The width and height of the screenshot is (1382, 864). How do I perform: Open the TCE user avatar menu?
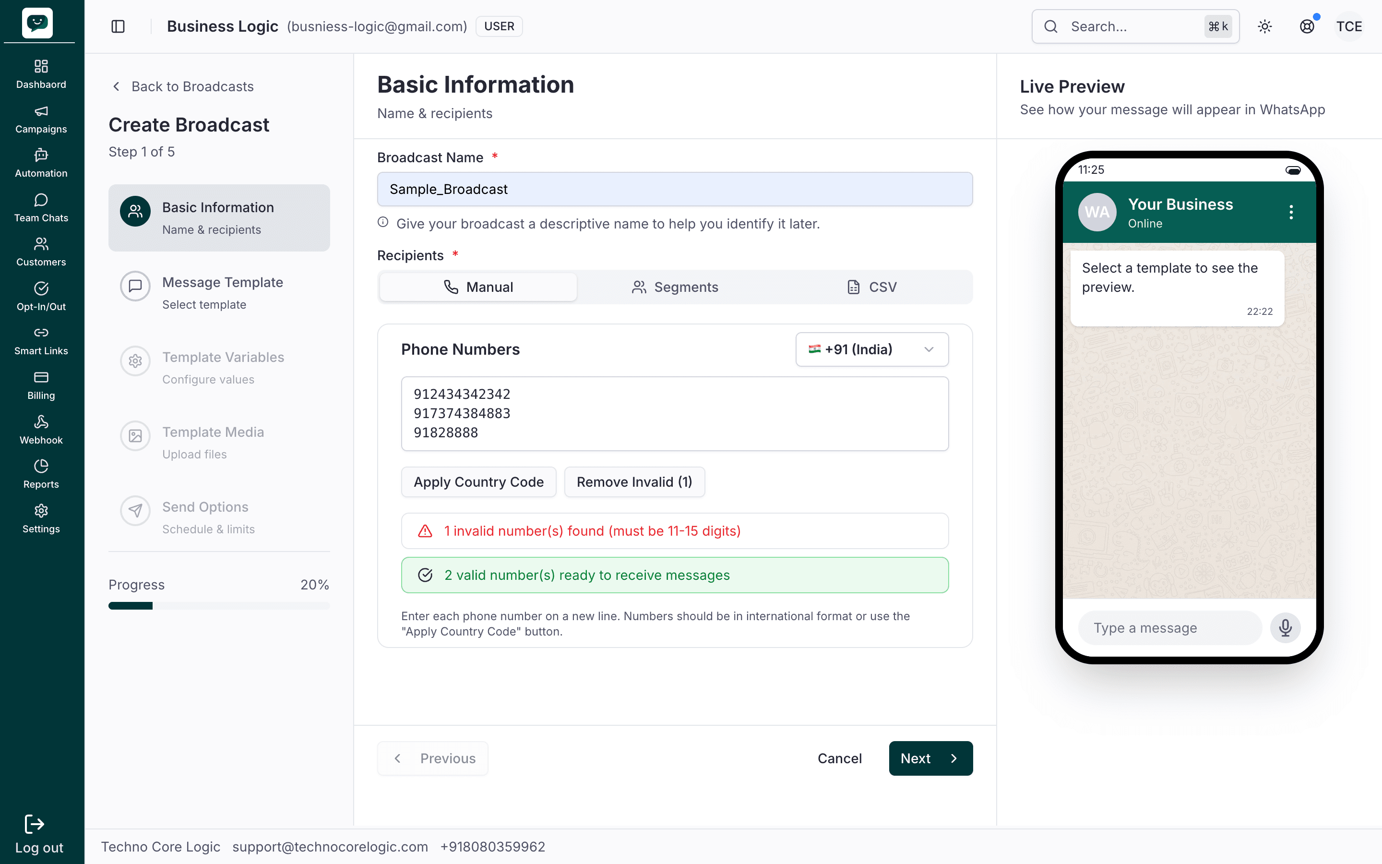click(1349, 26)
